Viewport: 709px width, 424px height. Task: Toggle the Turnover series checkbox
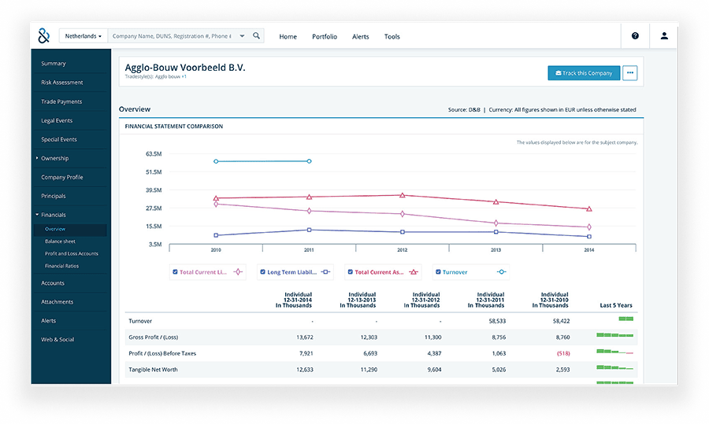[x=438, y=272]
